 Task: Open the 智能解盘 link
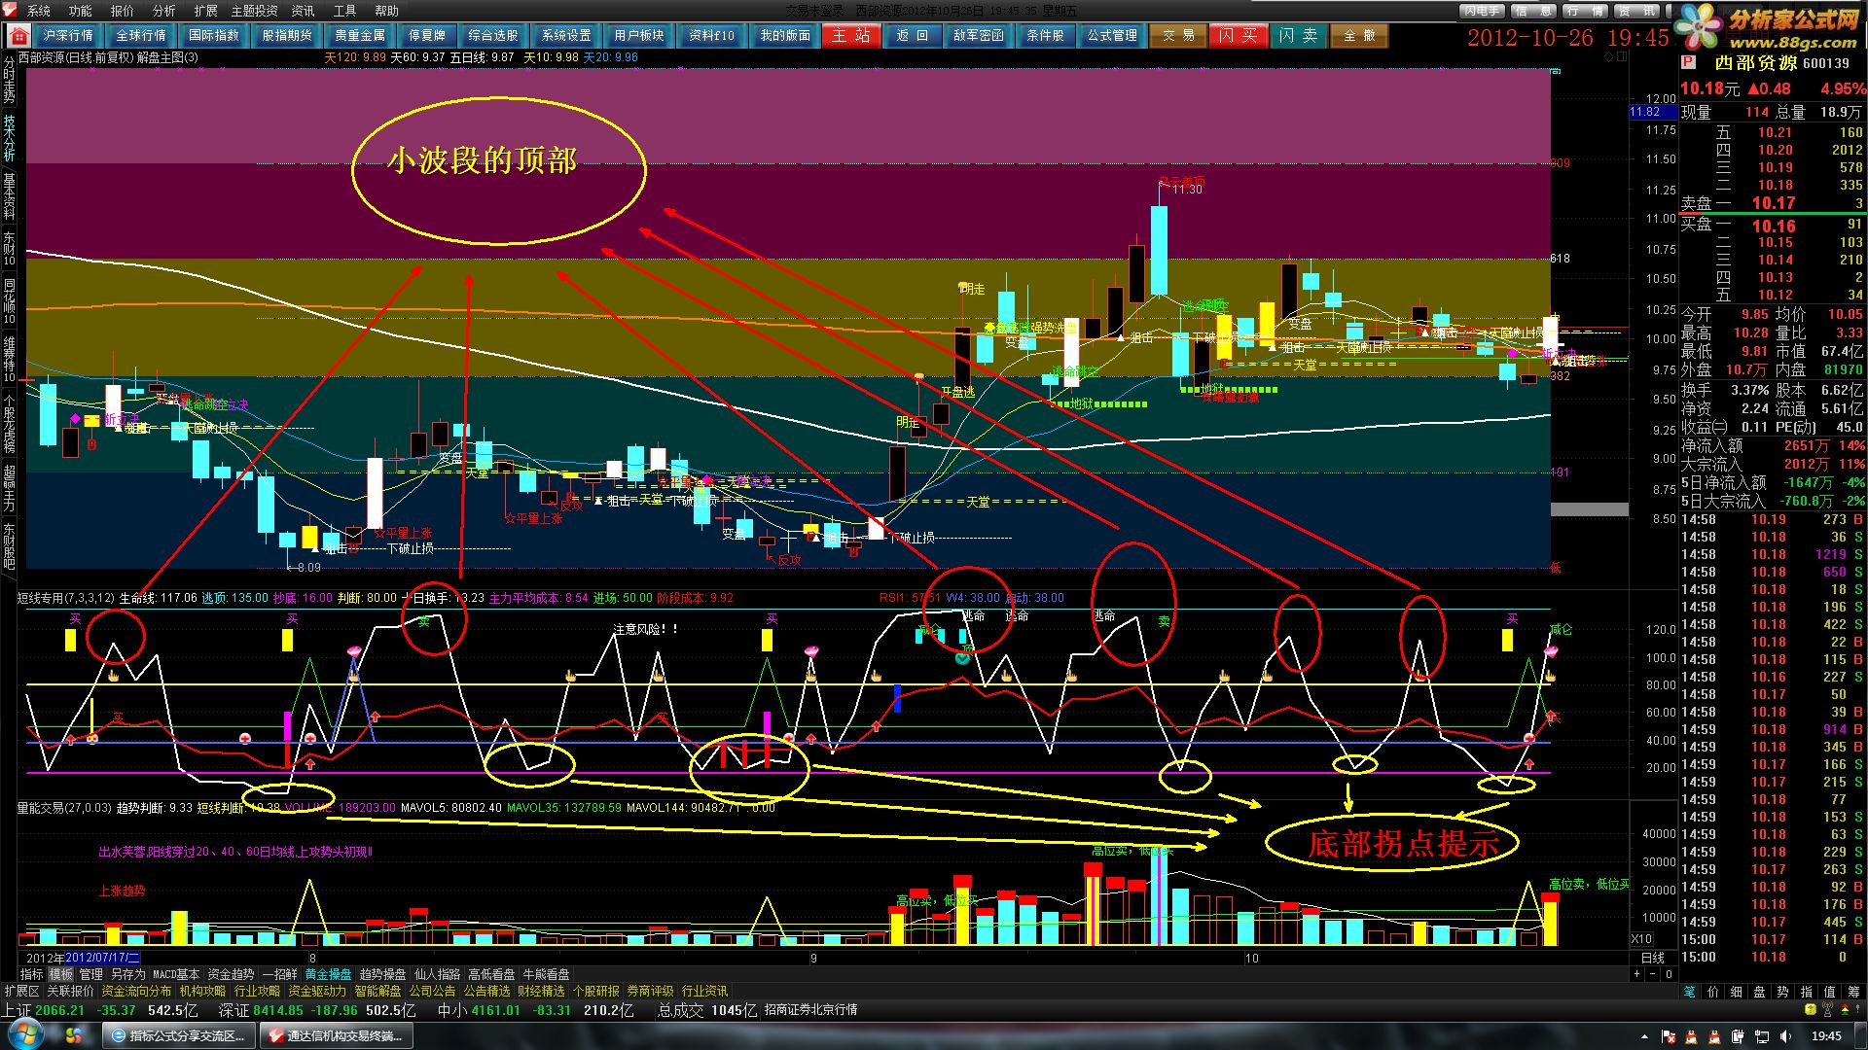click(x=377, y=992)
